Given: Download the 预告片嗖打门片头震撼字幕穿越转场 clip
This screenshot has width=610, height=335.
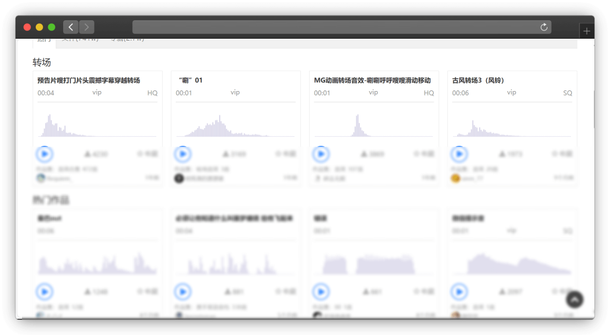Looking at the screenshot, I should pyautogui.click(x=88, y=154).
